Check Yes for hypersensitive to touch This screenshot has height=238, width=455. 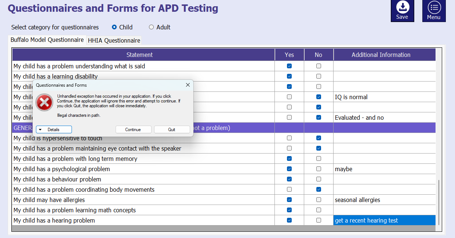[x=289, y=138]
